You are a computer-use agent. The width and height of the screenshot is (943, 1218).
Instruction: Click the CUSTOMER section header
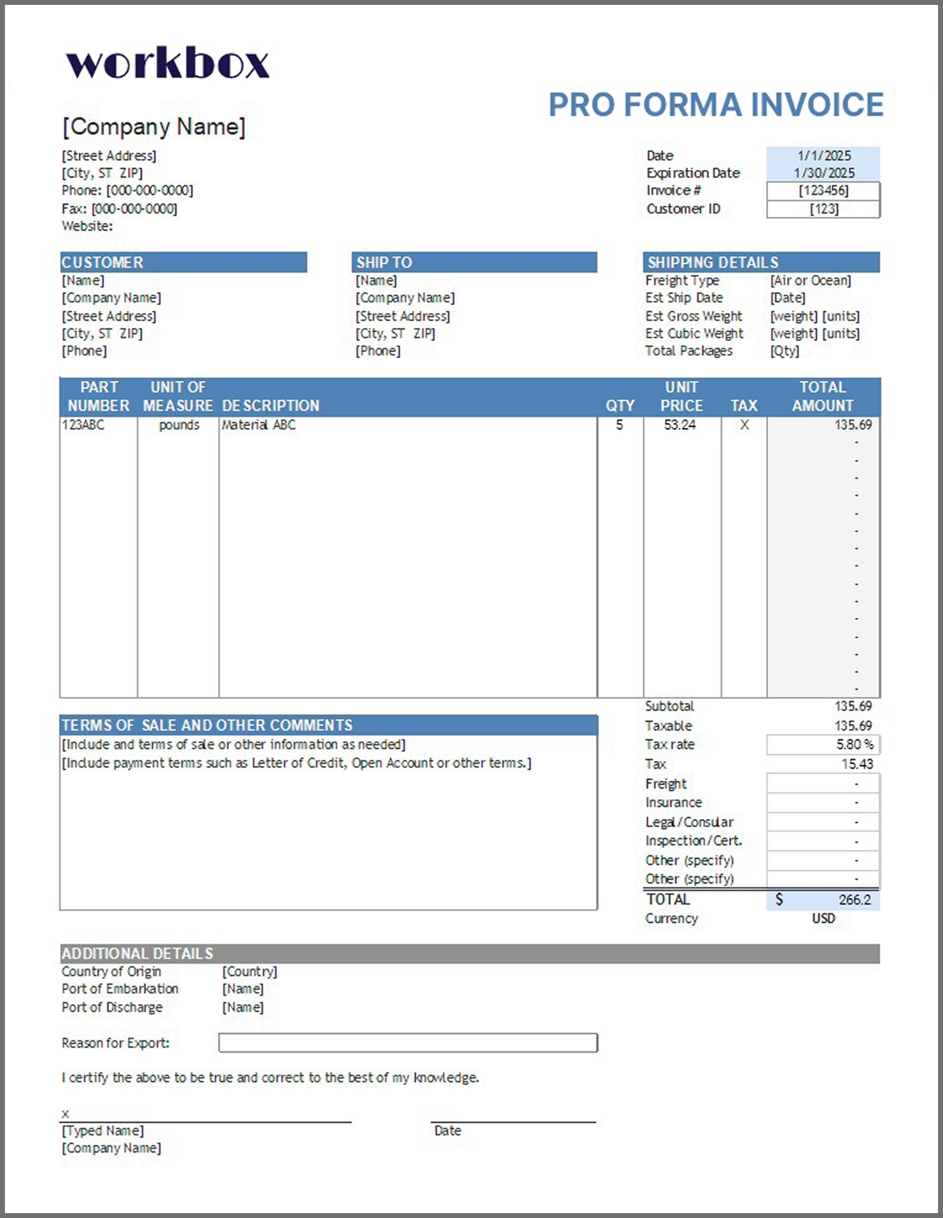pyautogui.click(x=183, y=262)
